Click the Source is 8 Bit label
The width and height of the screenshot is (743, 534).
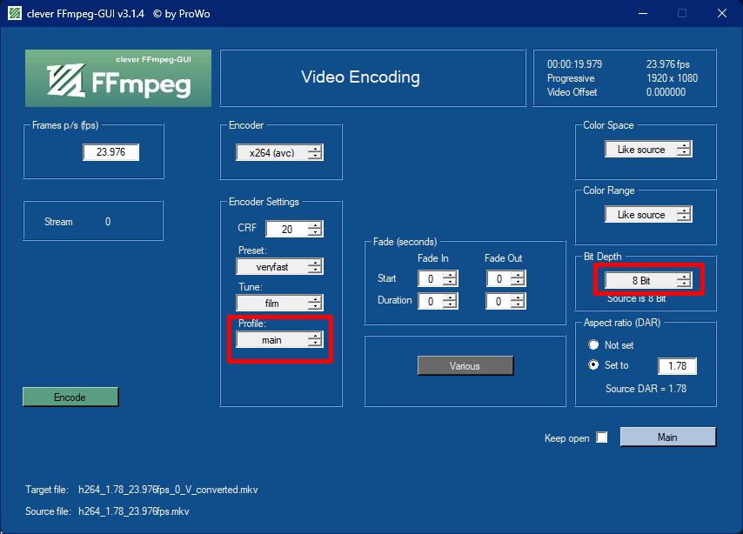click(x=636, y=298)
